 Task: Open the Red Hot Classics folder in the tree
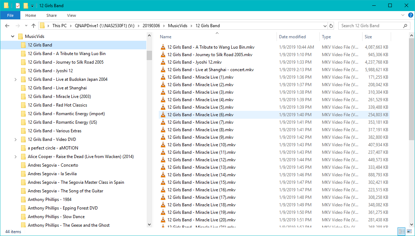(57, 105)
